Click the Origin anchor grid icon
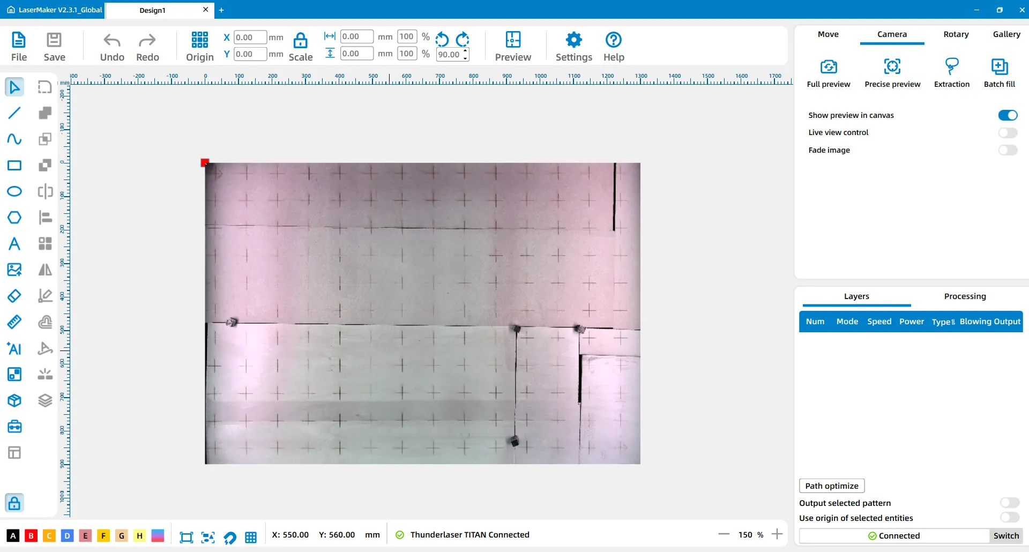Screen dimensions: 1029x552 199,40
